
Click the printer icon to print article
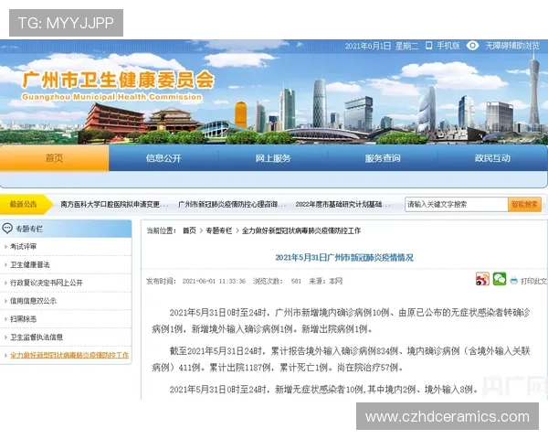coord(513,281)
